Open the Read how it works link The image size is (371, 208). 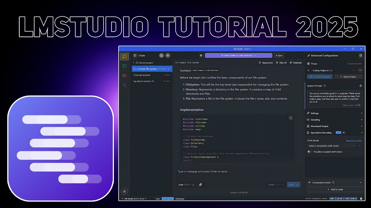coord(354,141)
